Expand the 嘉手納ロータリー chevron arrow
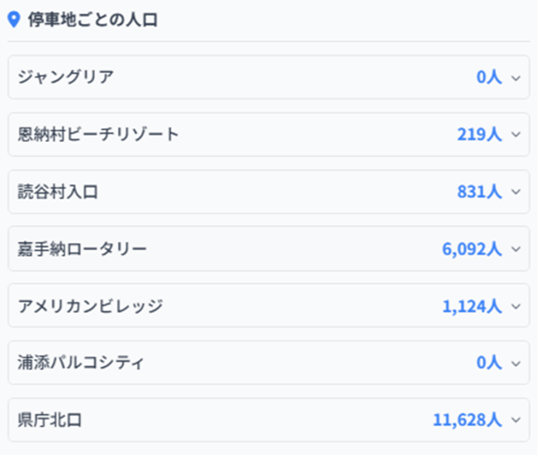This screenshot has height=455, width=548. coord(516,249)
